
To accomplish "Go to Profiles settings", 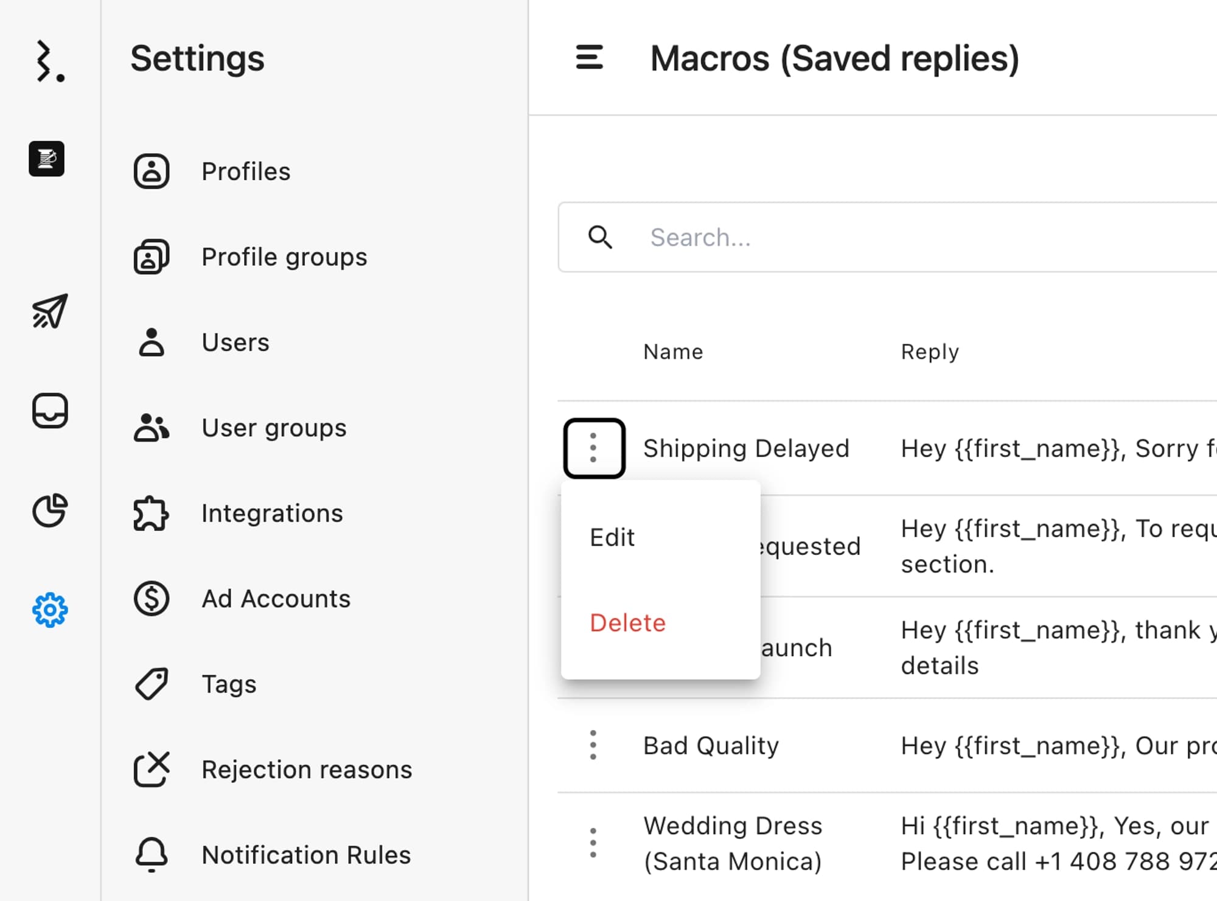I will tap(246, 172).
